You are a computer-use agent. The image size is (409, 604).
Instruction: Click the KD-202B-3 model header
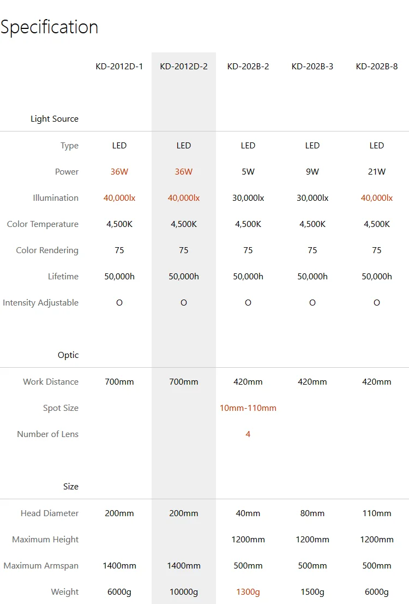click(x=312, y=67)
